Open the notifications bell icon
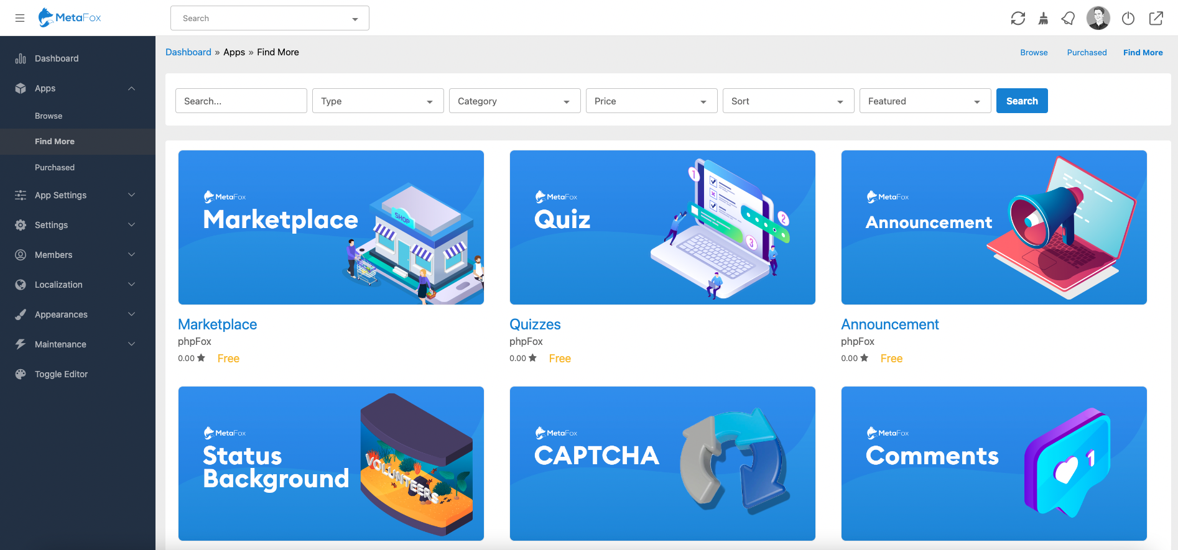 click(x=1069, y=19)
